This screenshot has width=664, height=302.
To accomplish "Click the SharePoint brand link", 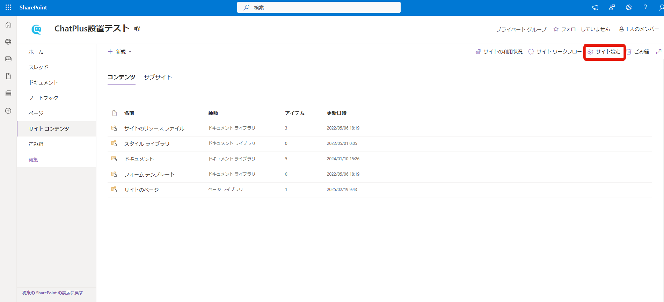I will [x=33, y=7].
